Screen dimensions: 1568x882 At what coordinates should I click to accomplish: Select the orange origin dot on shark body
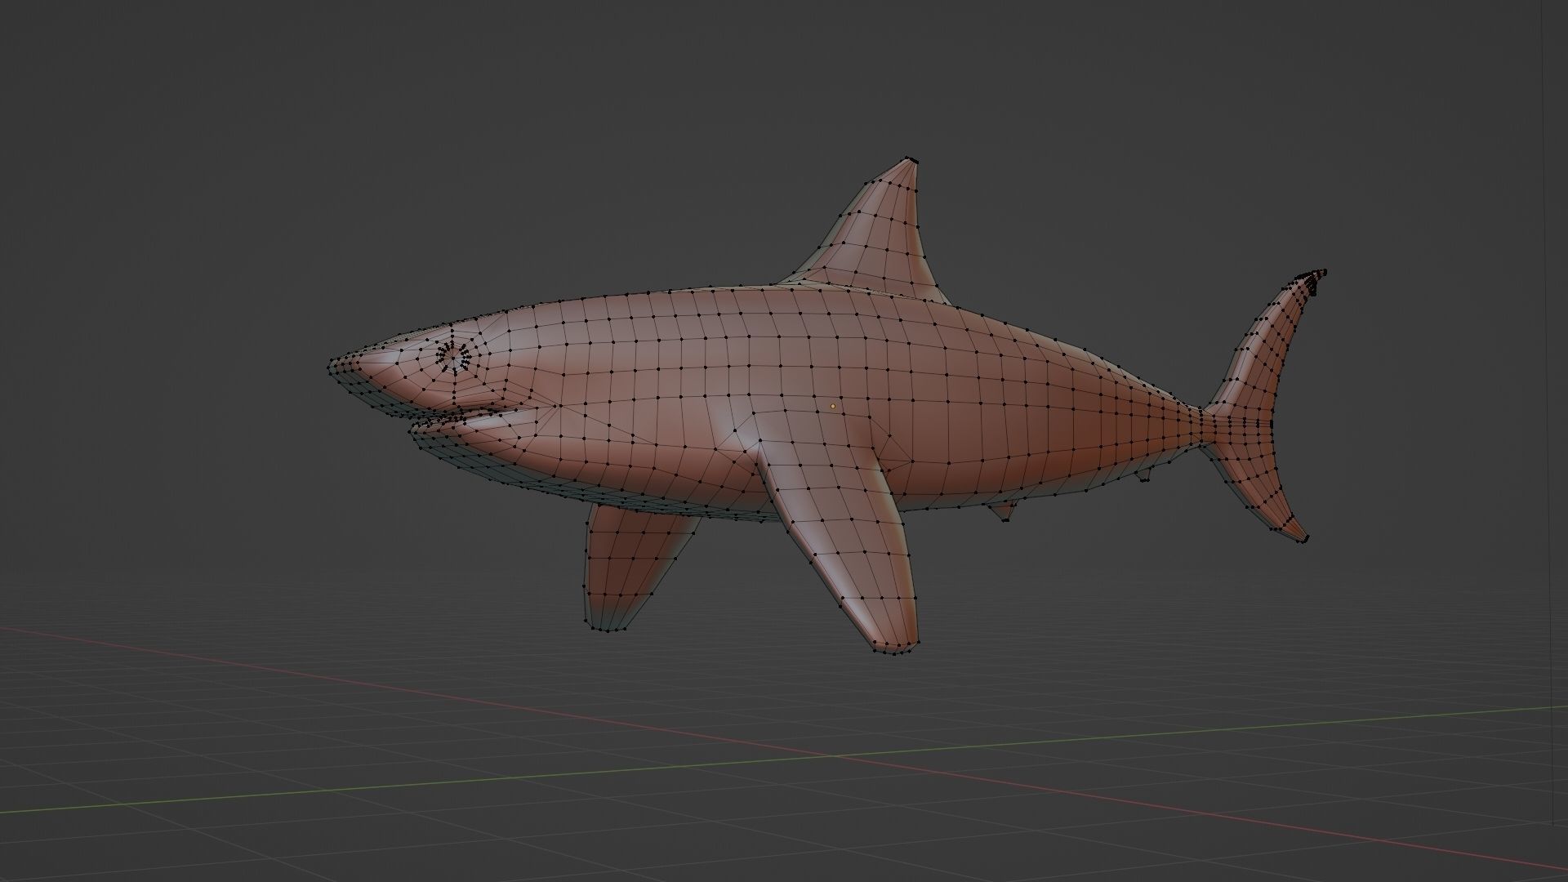tap(833, 406)
